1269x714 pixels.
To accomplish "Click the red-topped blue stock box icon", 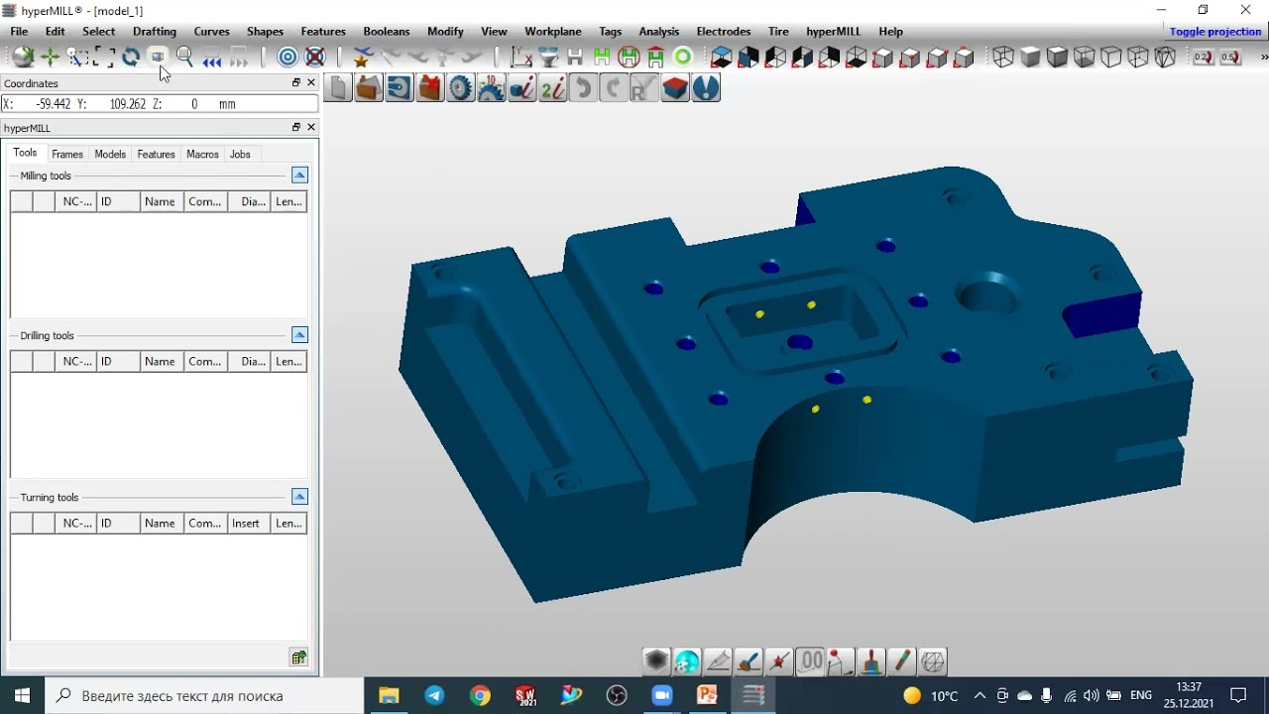I will click(675, 88).
